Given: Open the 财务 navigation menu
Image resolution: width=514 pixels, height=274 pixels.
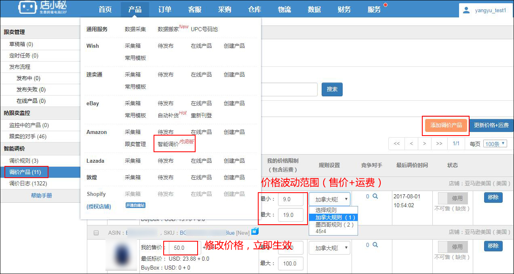Looking at the screenshot, I should point(344,9).
